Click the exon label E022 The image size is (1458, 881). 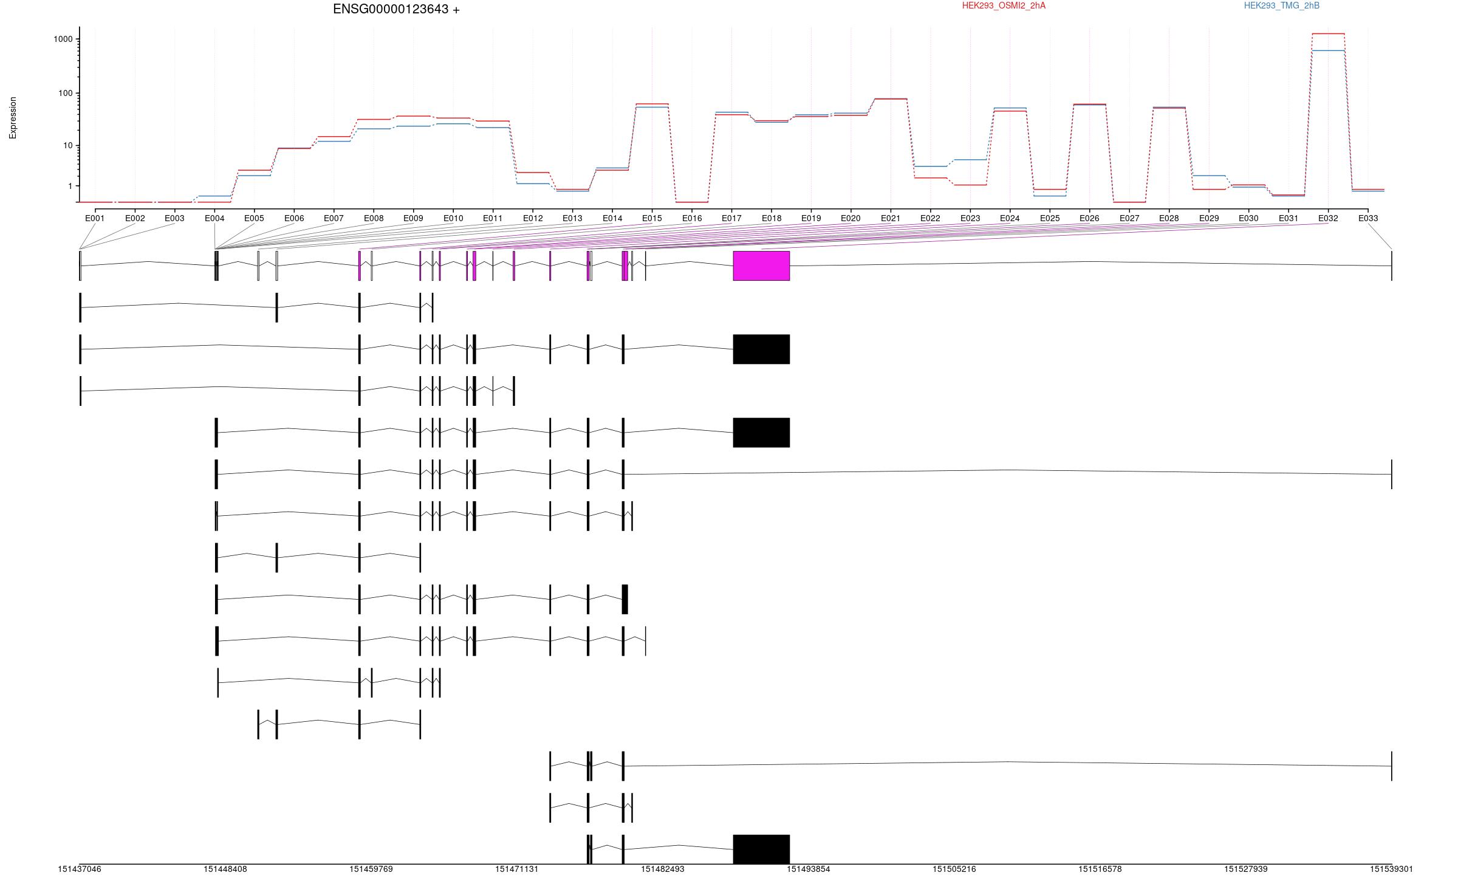pyautogui.click(x=930, y=218)
